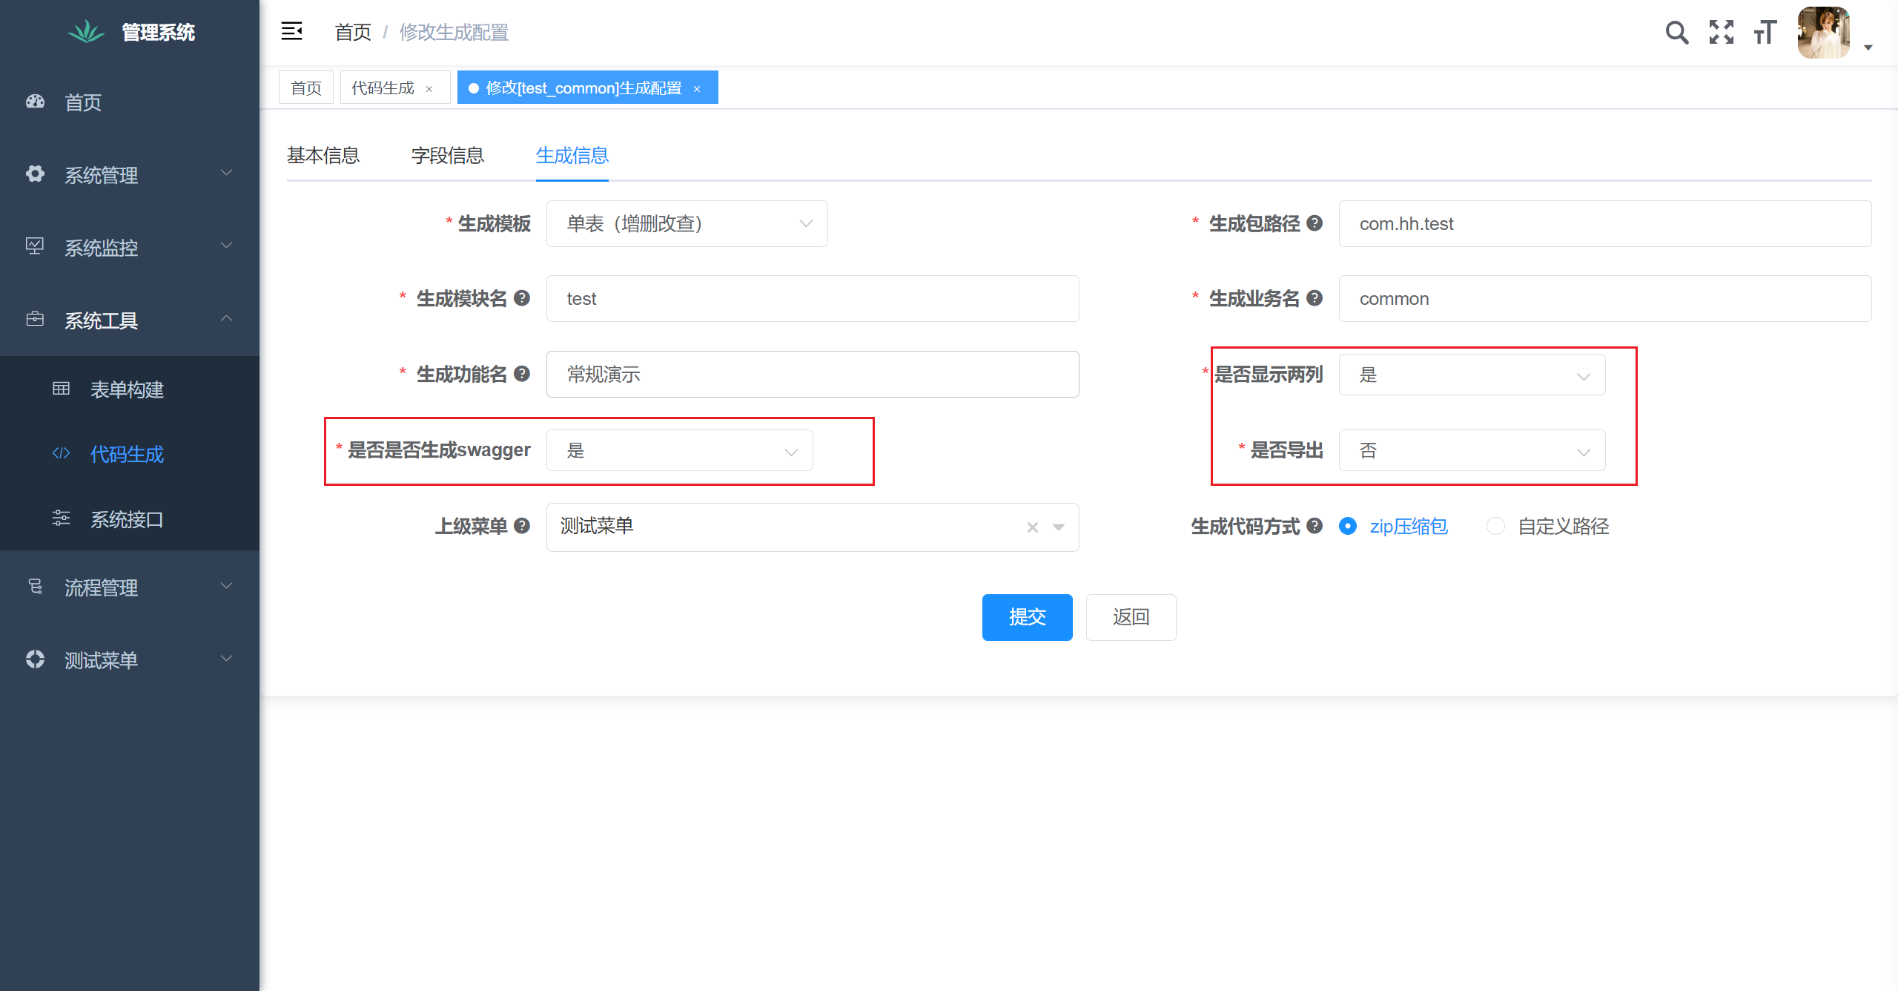Show help tooltip for 生成包路径
The width and height of the screenshot is (1898, 991).
1315,223
